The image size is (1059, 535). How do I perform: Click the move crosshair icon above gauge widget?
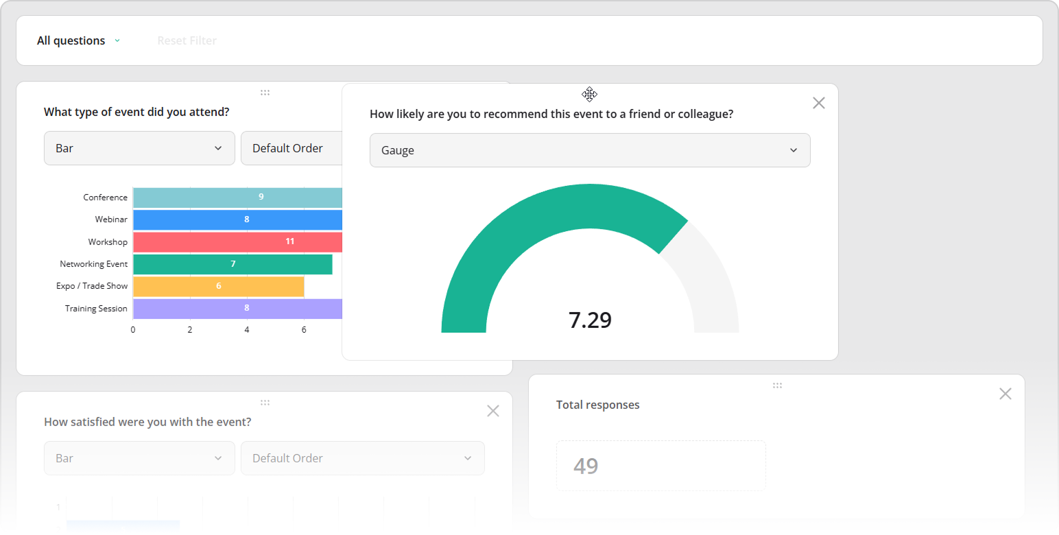(590, 94)
